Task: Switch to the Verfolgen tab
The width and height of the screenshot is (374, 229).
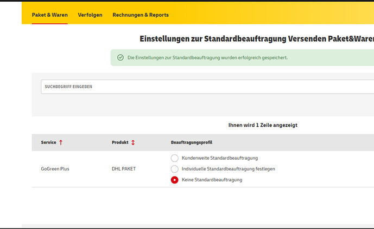Action: tap(90, 15)
